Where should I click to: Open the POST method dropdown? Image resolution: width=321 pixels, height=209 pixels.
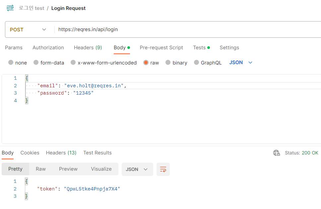tap(28, 29)
